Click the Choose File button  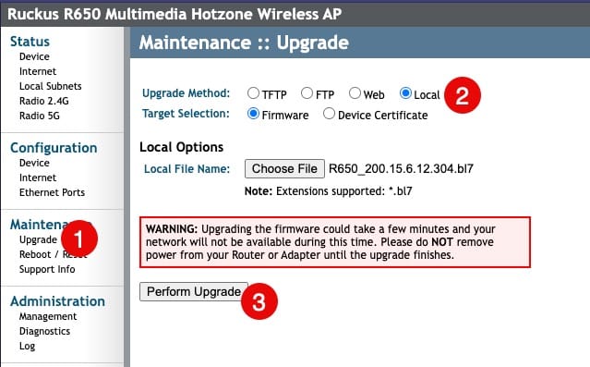click(284, 169)
